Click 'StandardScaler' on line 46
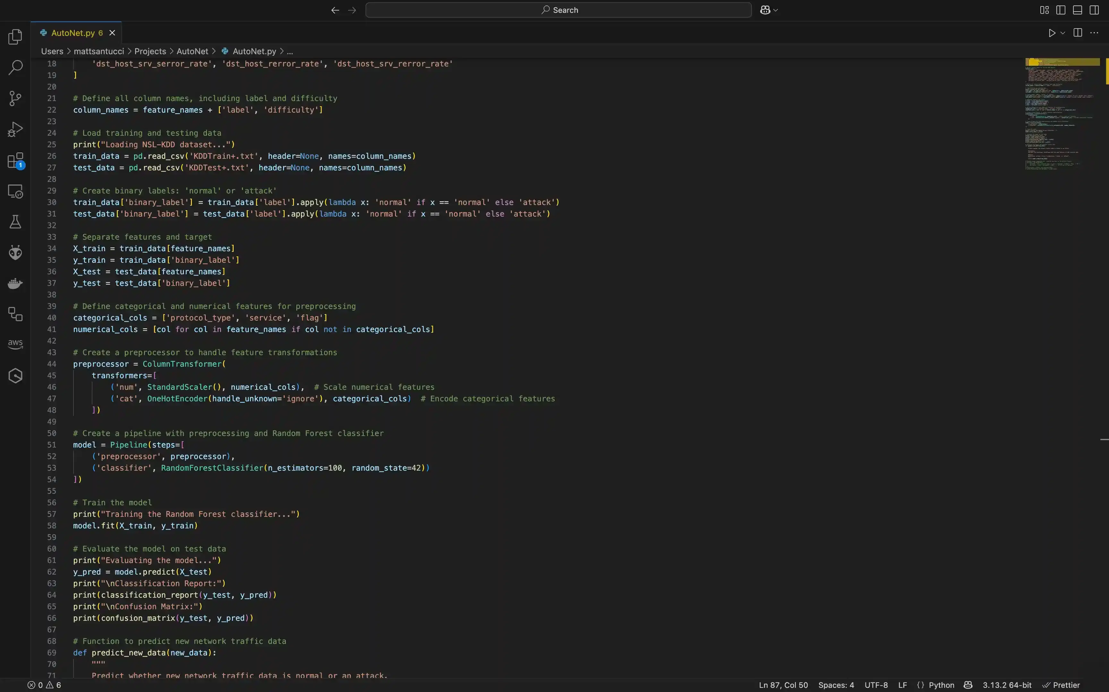This screenshot has width=1109, height=692. click(180, 387)
